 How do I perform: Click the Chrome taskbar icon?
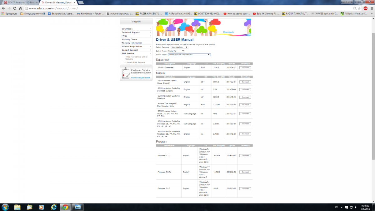[65, 207]
